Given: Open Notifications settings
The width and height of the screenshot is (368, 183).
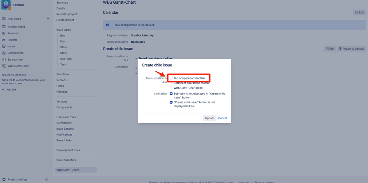Looking at the screenshot, I should [64, 134].
